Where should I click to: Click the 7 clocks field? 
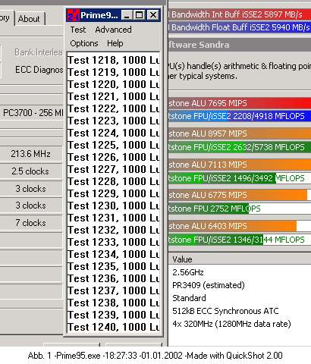(x=31, y=223)
